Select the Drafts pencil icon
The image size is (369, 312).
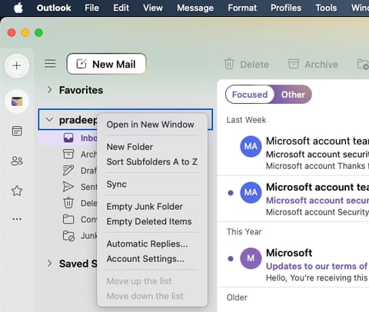(68, 171)
